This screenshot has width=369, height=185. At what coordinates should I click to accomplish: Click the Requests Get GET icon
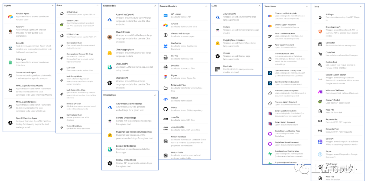tap(320, 121)
